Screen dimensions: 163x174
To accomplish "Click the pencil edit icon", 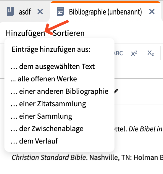I will pos(116,91).
